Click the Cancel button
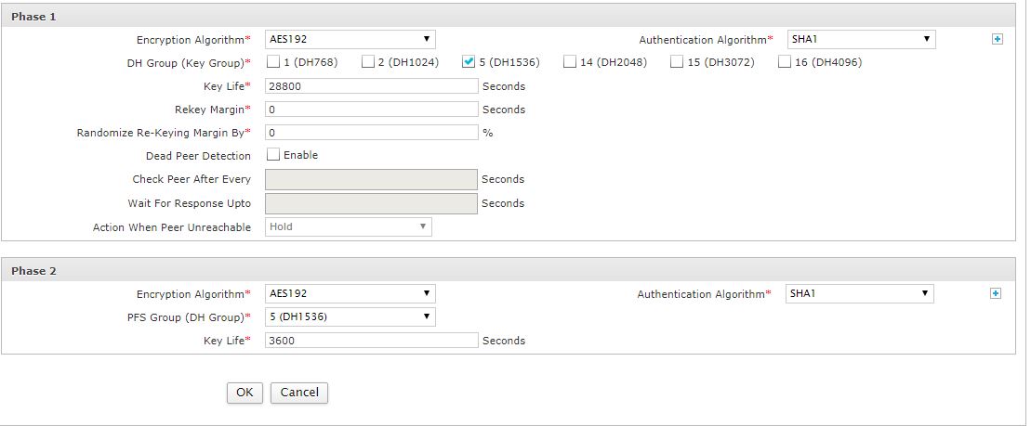1031x426 pixels. click(x=299, y=393)
